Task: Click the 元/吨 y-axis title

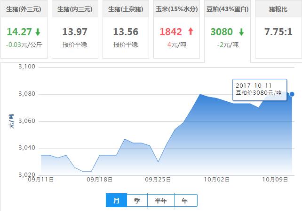Action: (x=11, y=121)
